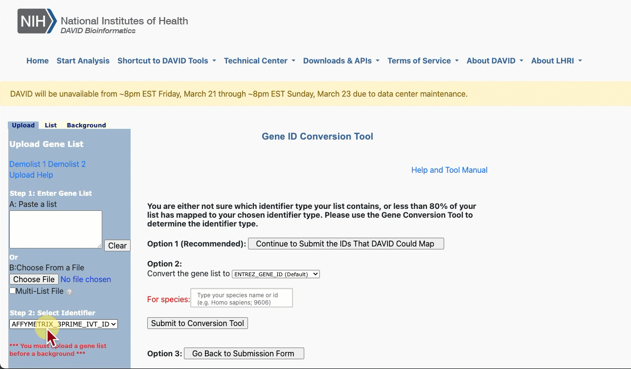Continue to Submit the IDs DAVID Could Map
Viewport: 631px width, 369px height.
[x=345, y=244]
